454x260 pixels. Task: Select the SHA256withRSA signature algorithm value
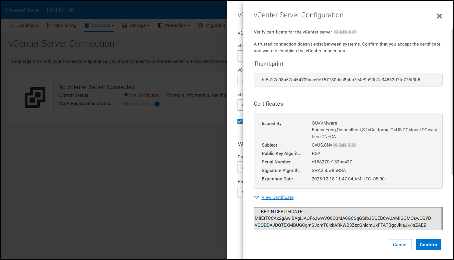329,171
